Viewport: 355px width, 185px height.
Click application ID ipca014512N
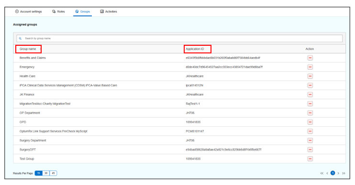pyautogui.click(x=194, y=85)
